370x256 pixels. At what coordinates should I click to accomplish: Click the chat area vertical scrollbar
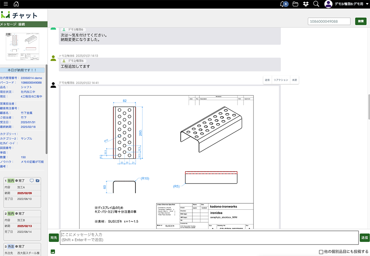click(369, 107)
